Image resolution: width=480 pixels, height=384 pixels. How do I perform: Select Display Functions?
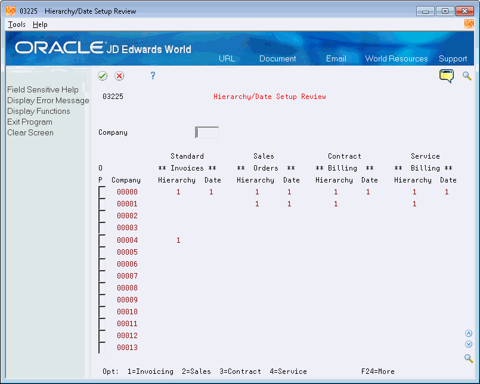point(39,111)
